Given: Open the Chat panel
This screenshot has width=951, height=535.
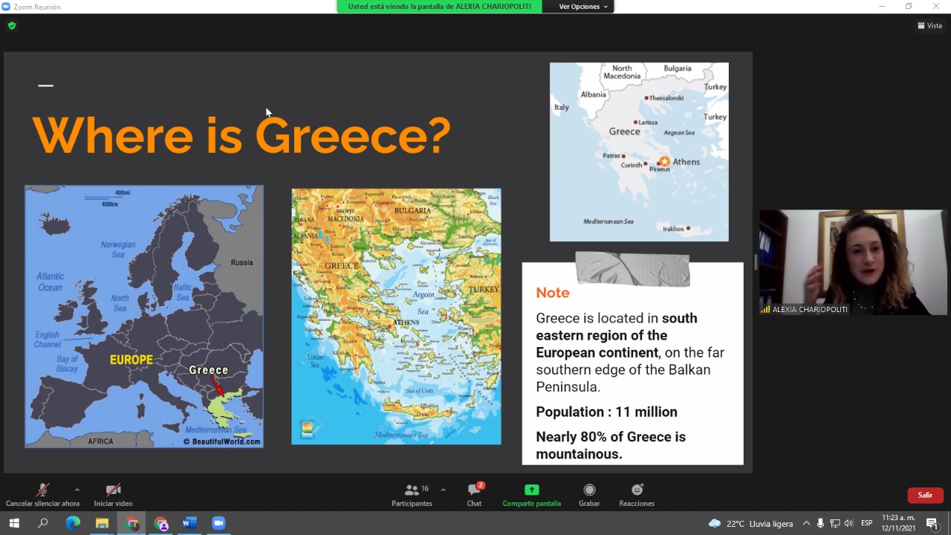Looking at the screenshot, I should [474, 495].
